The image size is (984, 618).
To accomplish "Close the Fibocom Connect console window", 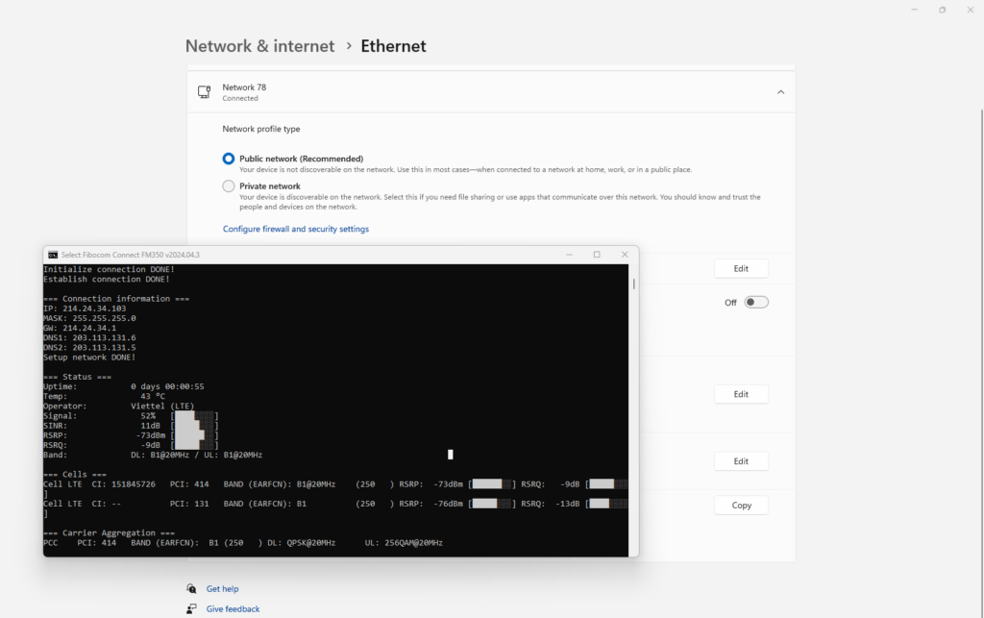I will (625, 255).
